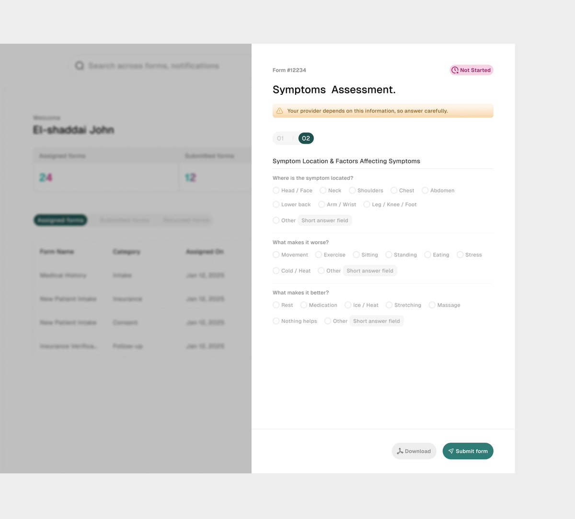575x519 pixels.
Task: Click El-shaddai John welcome name
Action: tap(73, 130)
